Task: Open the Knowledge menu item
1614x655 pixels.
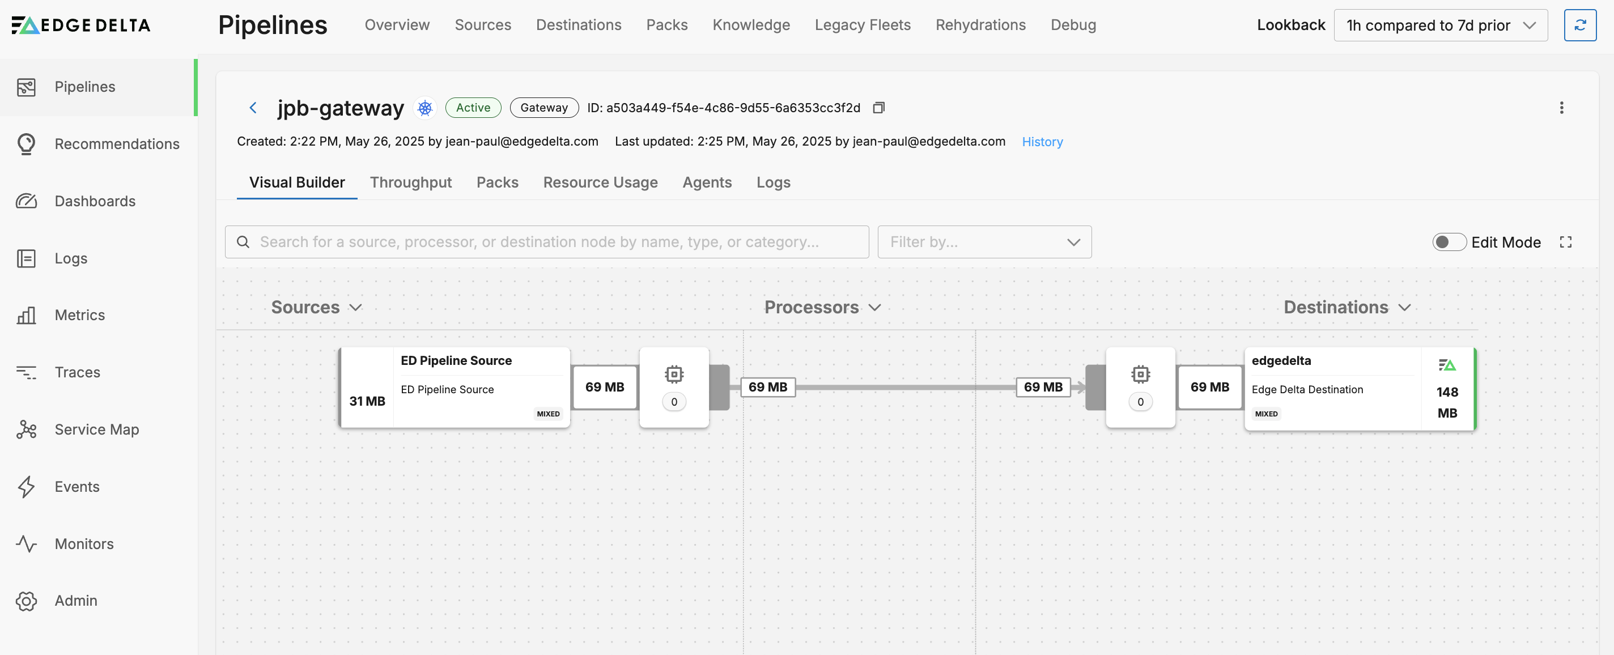Action: pos(751,25)
